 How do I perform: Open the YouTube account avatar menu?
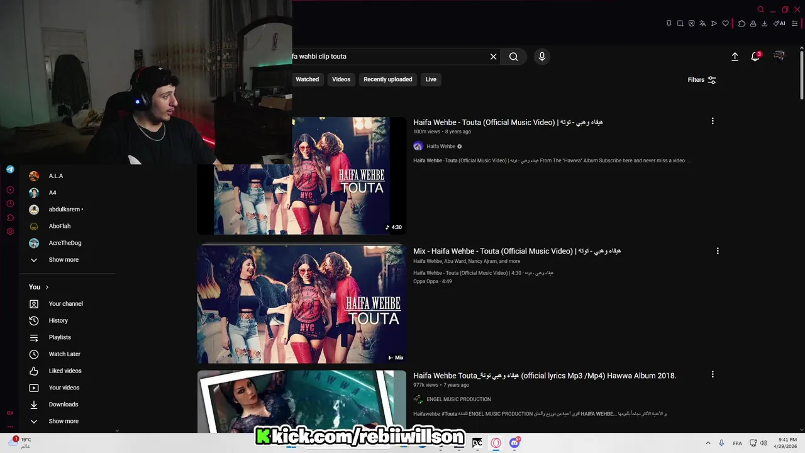(x=779, y=57)
